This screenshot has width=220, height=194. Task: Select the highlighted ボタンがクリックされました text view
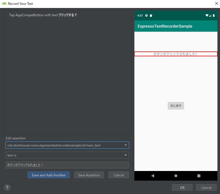[x=176, y=54]
